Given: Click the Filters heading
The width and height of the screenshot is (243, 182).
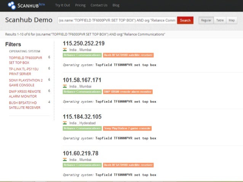Looking at the screenshot, I should pos(13,44).
